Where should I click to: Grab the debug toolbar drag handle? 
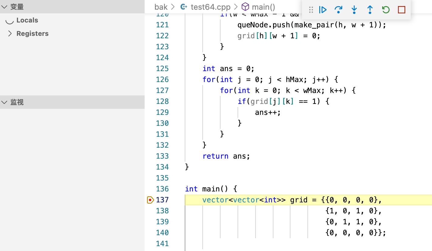310,10
